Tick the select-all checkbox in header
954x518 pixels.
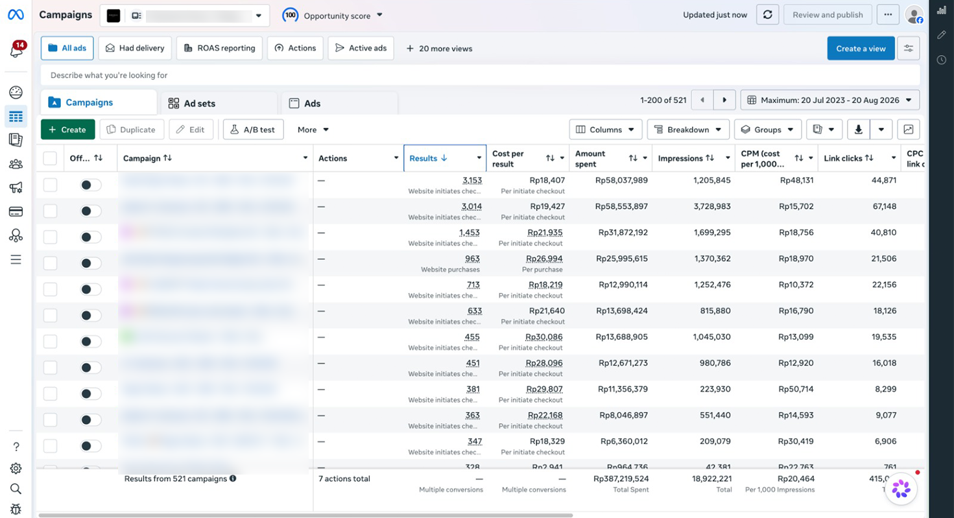tap(50, 158)
